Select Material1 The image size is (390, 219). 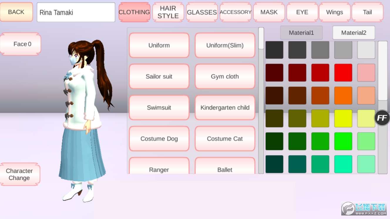301,33
